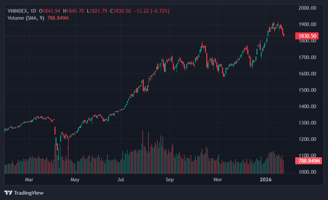Screen dimensions: 328x200
Task: Click the open value O1843.94
Action: point(49,11)
